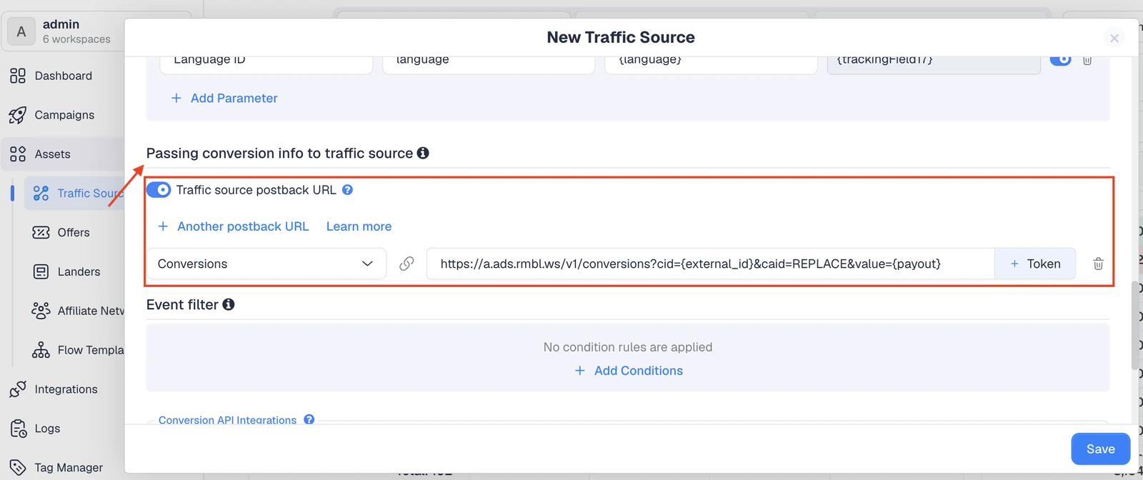
Task: Open help for Traffic source postback URL
Action: point(347,190)
